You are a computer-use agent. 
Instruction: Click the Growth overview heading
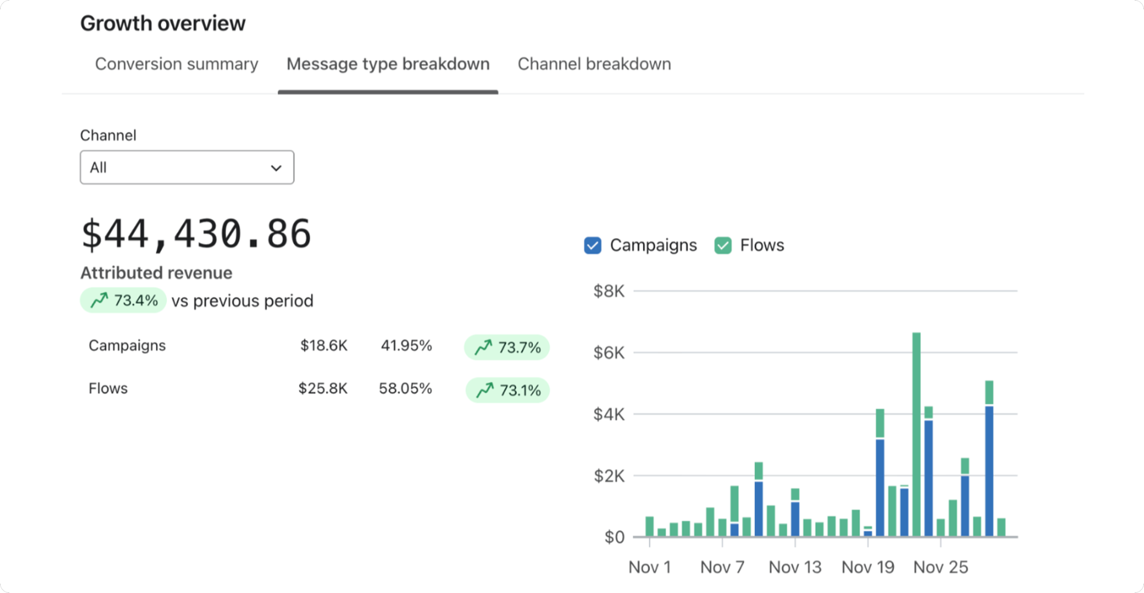[x=163, y=23]
